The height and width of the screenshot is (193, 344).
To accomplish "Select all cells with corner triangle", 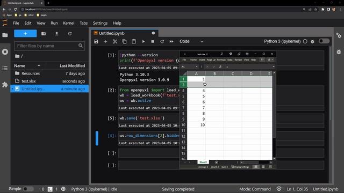I will (x=183, y=73).
